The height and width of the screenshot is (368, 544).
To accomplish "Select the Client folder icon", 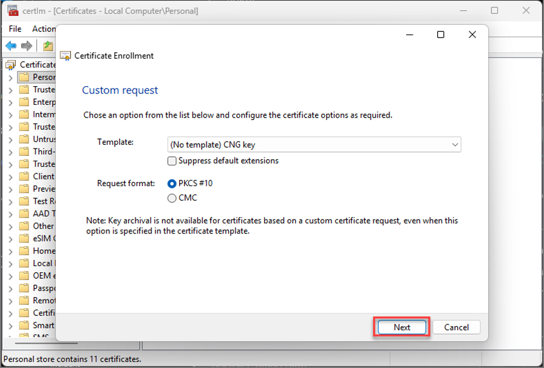I will point(24,176).
